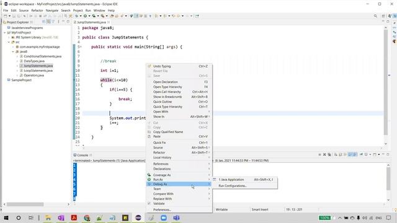Click the Coverage launch toolbar icon
Screen dimensions: 397x223
click(x=94, y=16)
